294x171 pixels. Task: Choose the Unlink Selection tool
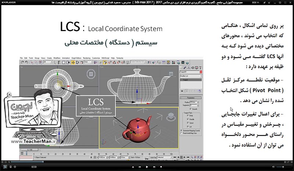point(36,62)
